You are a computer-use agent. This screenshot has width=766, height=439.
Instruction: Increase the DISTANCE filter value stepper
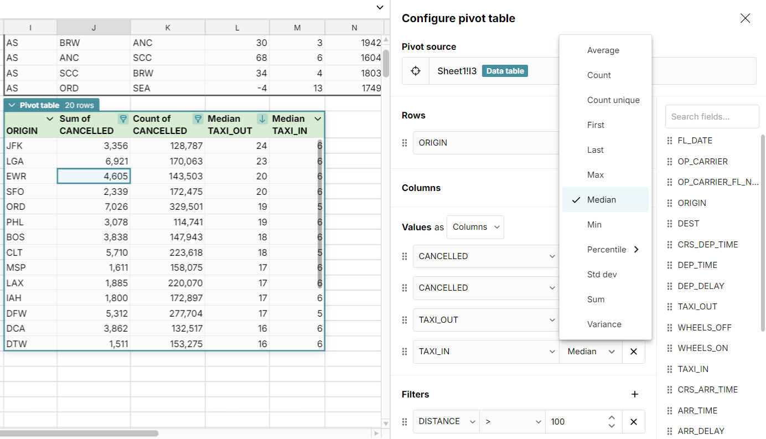coord(611,418)
